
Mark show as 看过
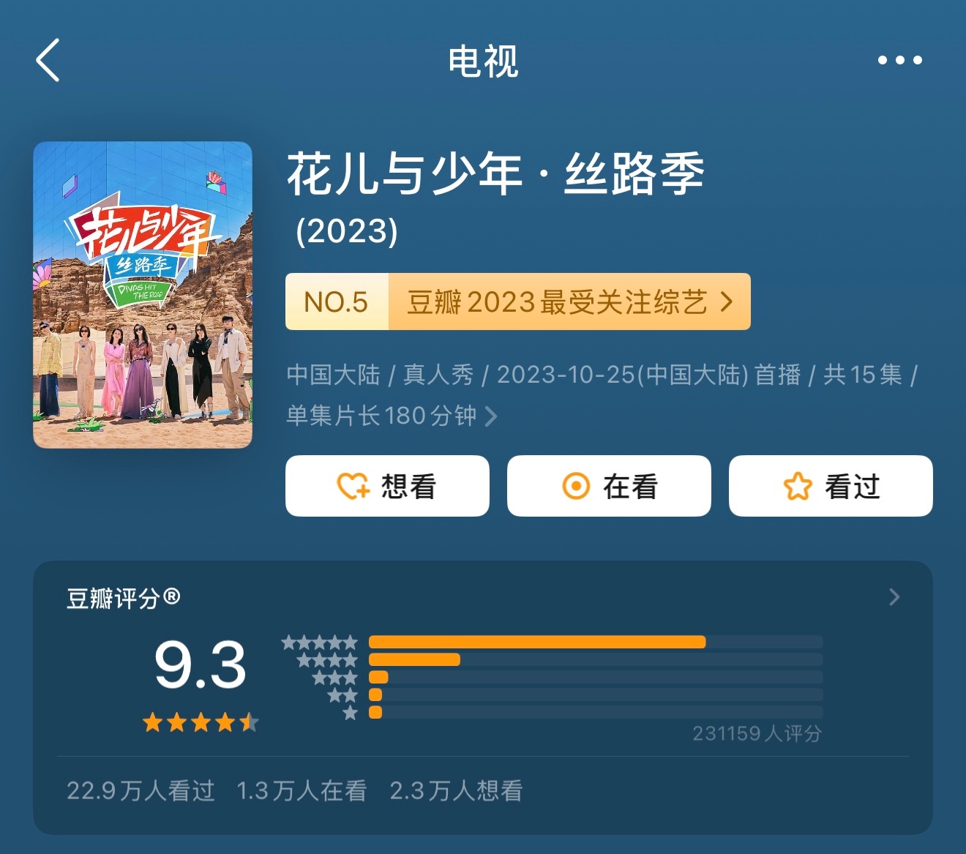pos(831,486)
